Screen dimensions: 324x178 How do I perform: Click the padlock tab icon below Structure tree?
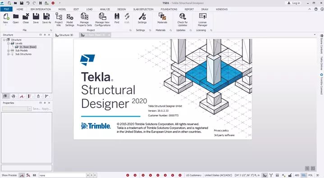pos(38,96)
